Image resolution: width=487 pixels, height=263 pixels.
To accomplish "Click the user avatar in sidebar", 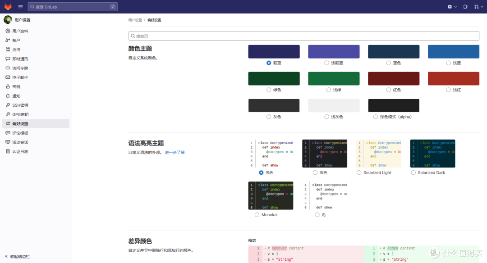I will pos(8,19).
